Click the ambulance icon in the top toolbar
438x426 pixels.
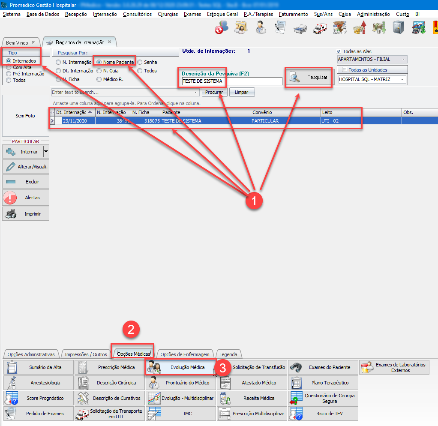point(320,28)
